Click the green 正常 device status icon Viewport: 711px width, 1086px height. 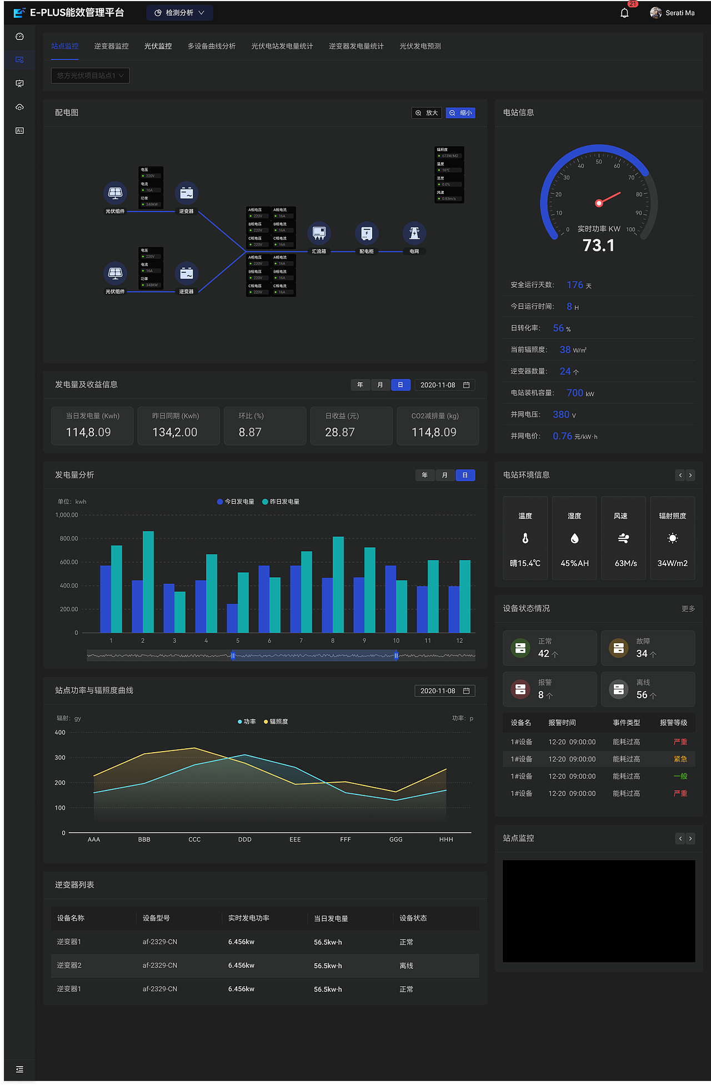pos(520,648)
